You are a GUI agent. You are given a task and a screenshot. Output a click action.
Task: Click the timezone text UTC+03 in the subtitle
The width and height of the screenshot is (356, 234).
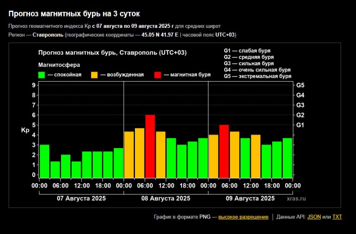pyautogui.click(x=225, y=35)
